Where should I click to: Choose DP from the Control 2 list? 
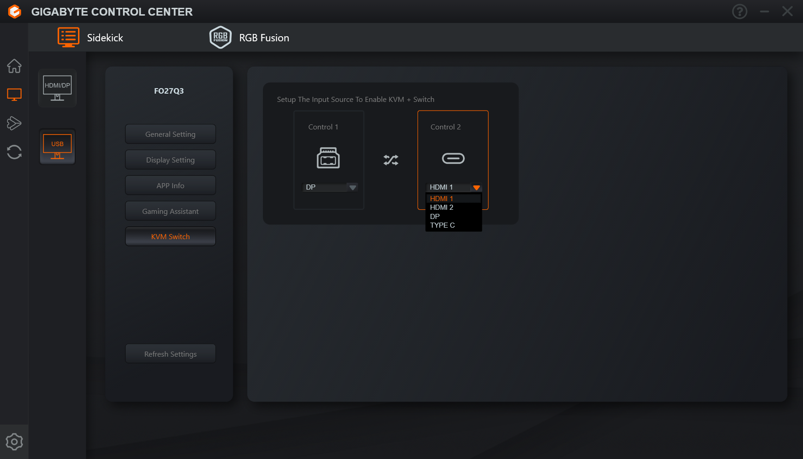453,216
